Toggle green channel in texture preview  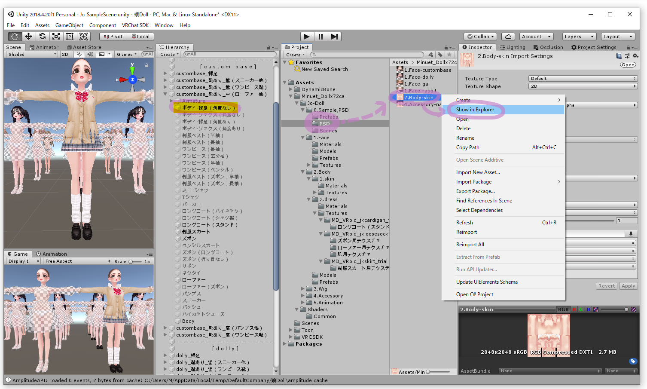(581, 309)
